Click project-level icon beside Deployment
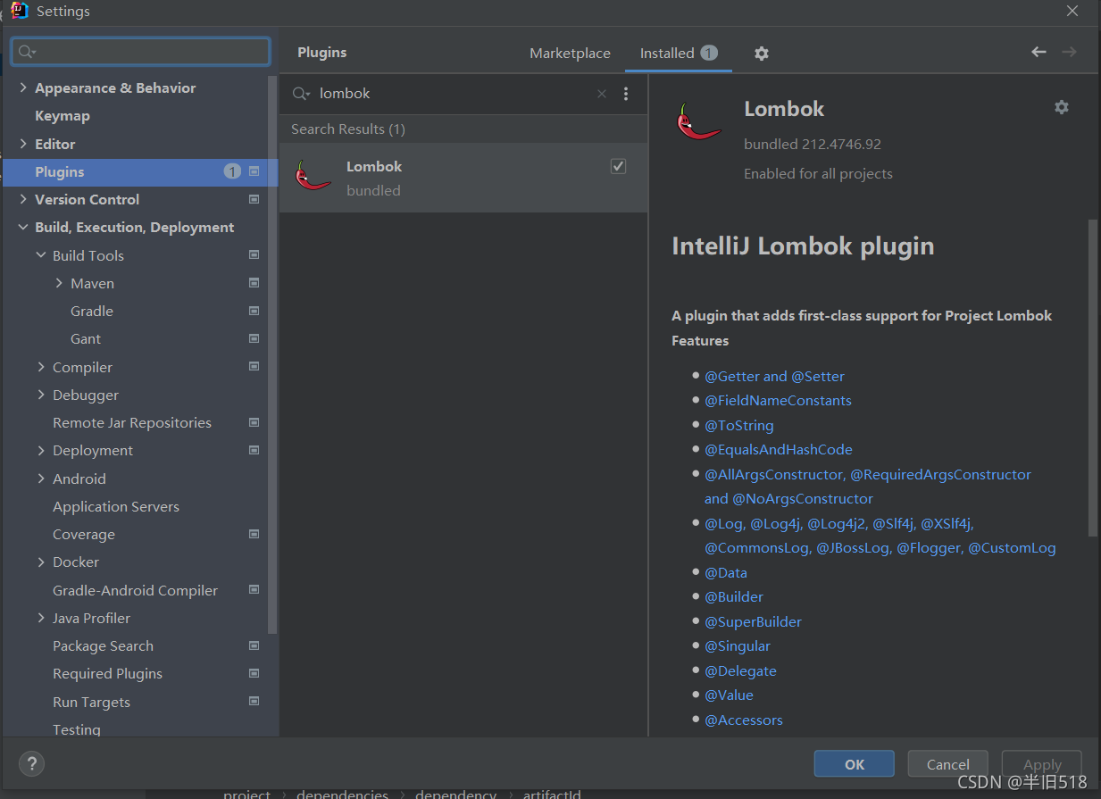The height and width of the screenshot is (799, 1101). point(254,450)
